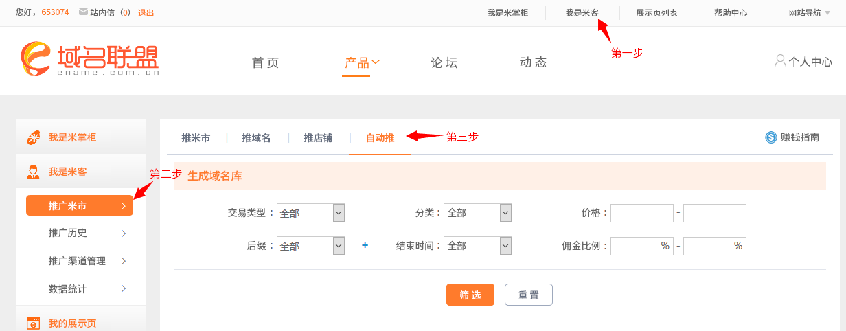The height and width of the screenshot is (331, 846).
Task: Open the 结束时间 dropdown
Action: point(478,246)
